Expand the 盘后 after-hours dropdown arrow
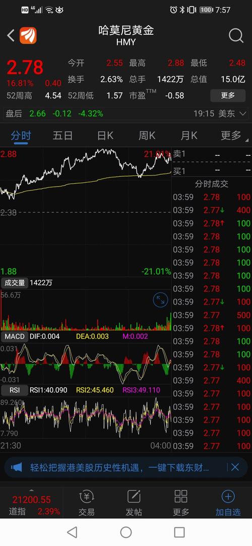 pos(243,113)
